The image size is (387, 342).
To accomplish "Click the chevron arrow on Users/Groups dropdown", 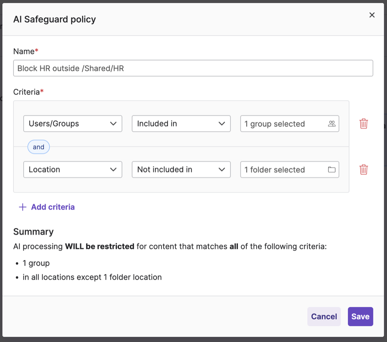I will (x=113, y=124).
